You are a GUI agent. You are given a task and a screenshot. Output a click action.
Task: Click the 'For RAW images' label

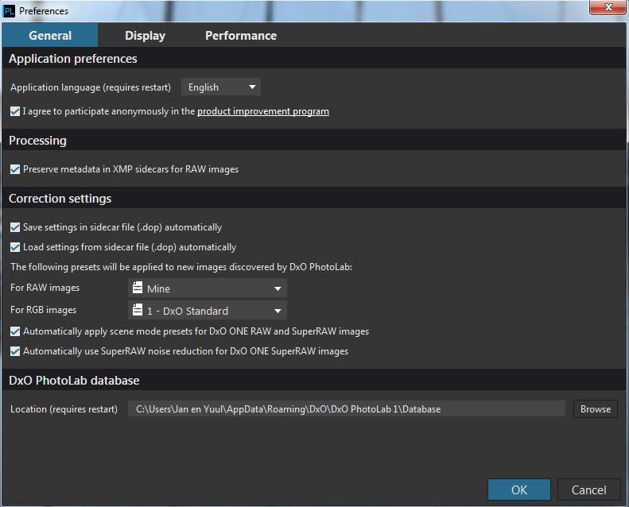click(x=45, y=288)
